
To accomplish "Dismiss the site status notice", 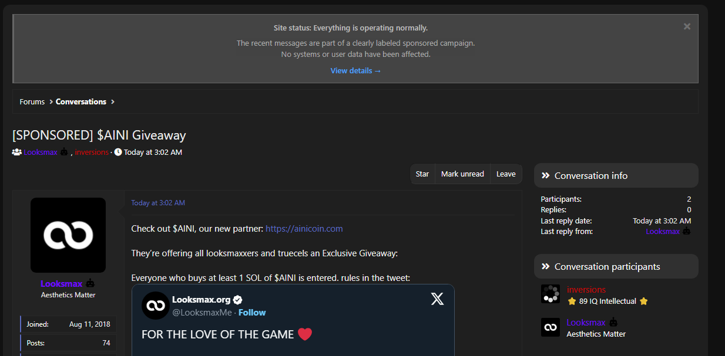I will point(687,26).
